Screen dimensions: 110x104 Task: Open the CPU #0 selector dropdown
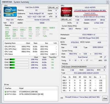53,7
